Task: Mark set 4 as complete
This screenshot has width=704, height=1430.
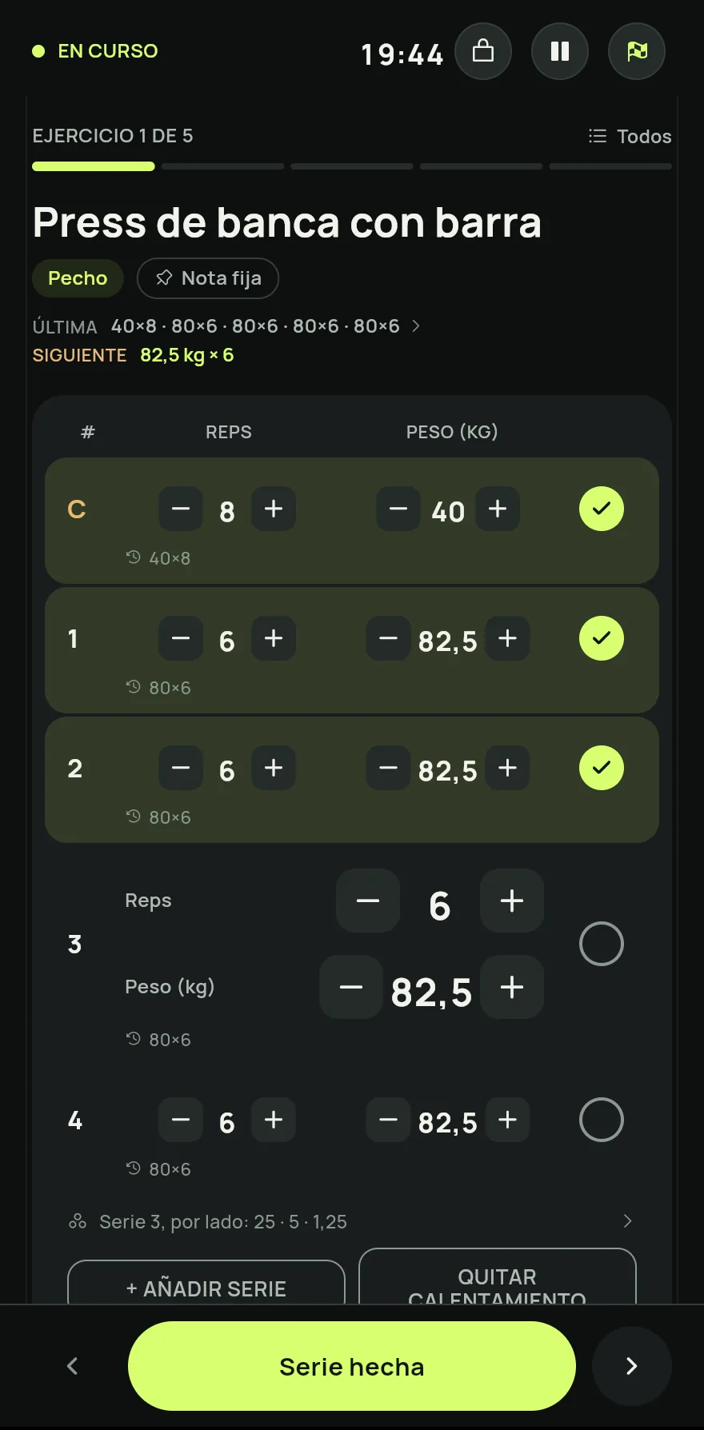Action: click(602, 1120)
